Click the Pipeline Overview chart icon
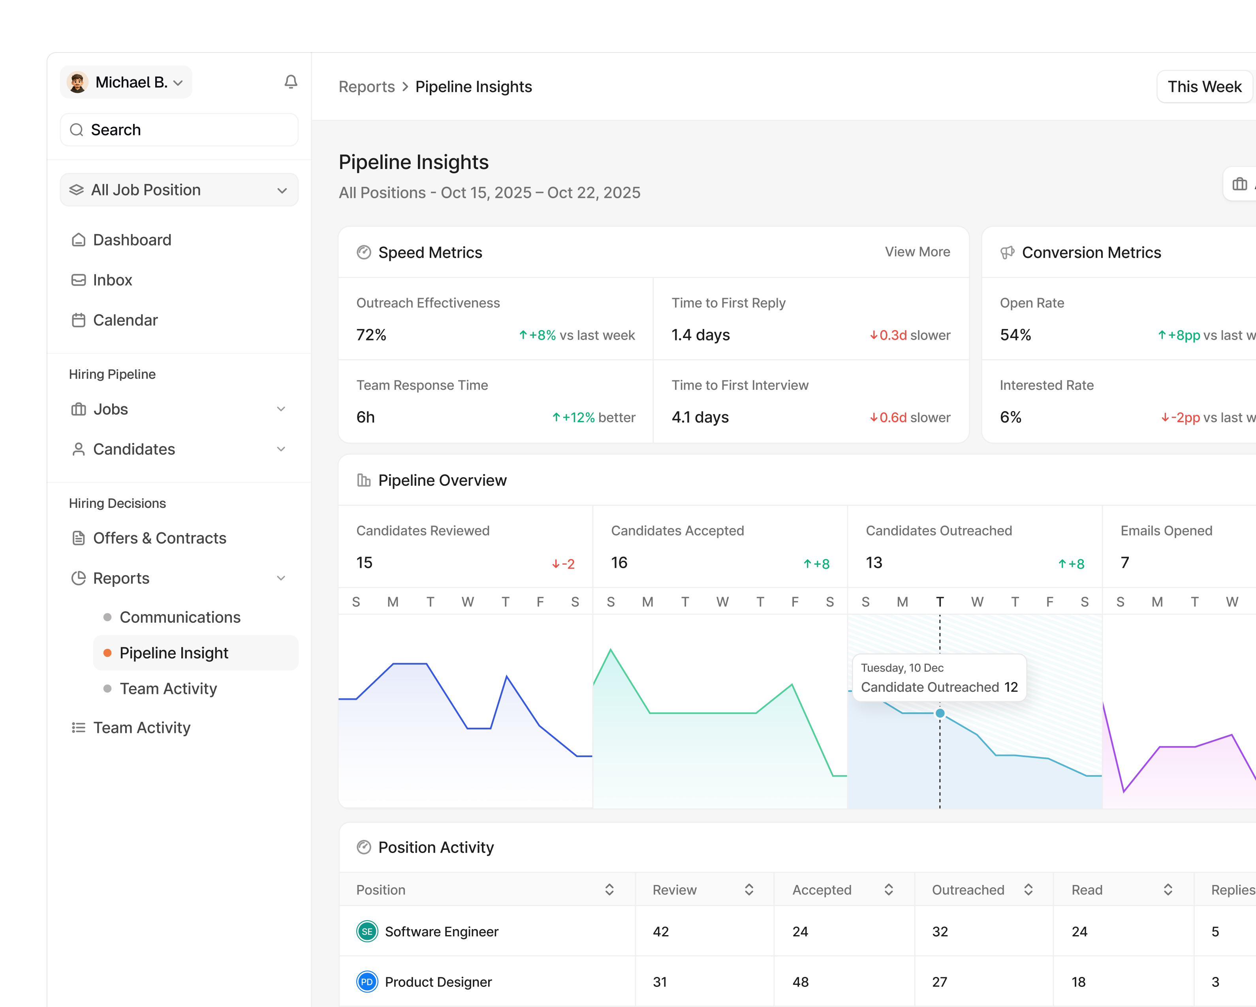The image size is (1256, 1007). point(363,480)
